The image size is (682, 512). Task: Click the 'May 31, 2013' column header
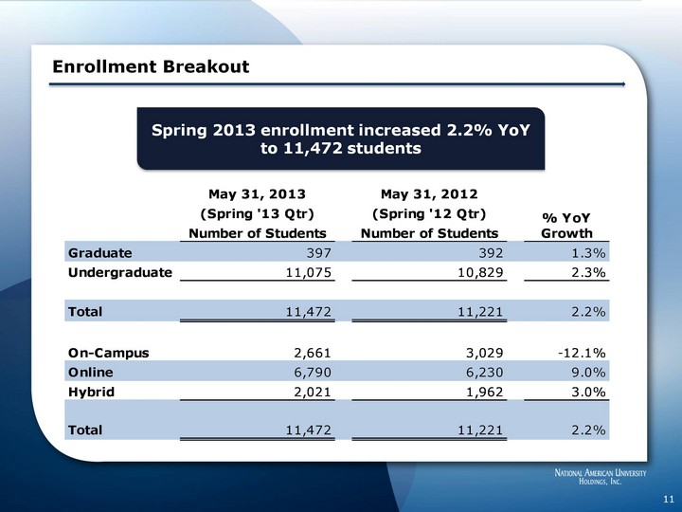point(257,193)
